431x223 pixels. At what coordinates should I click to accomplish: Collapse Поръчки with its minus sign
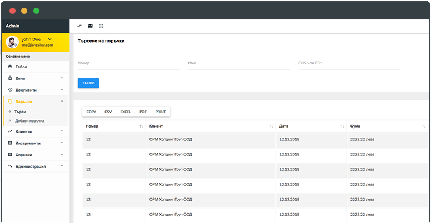pos(62,102)
